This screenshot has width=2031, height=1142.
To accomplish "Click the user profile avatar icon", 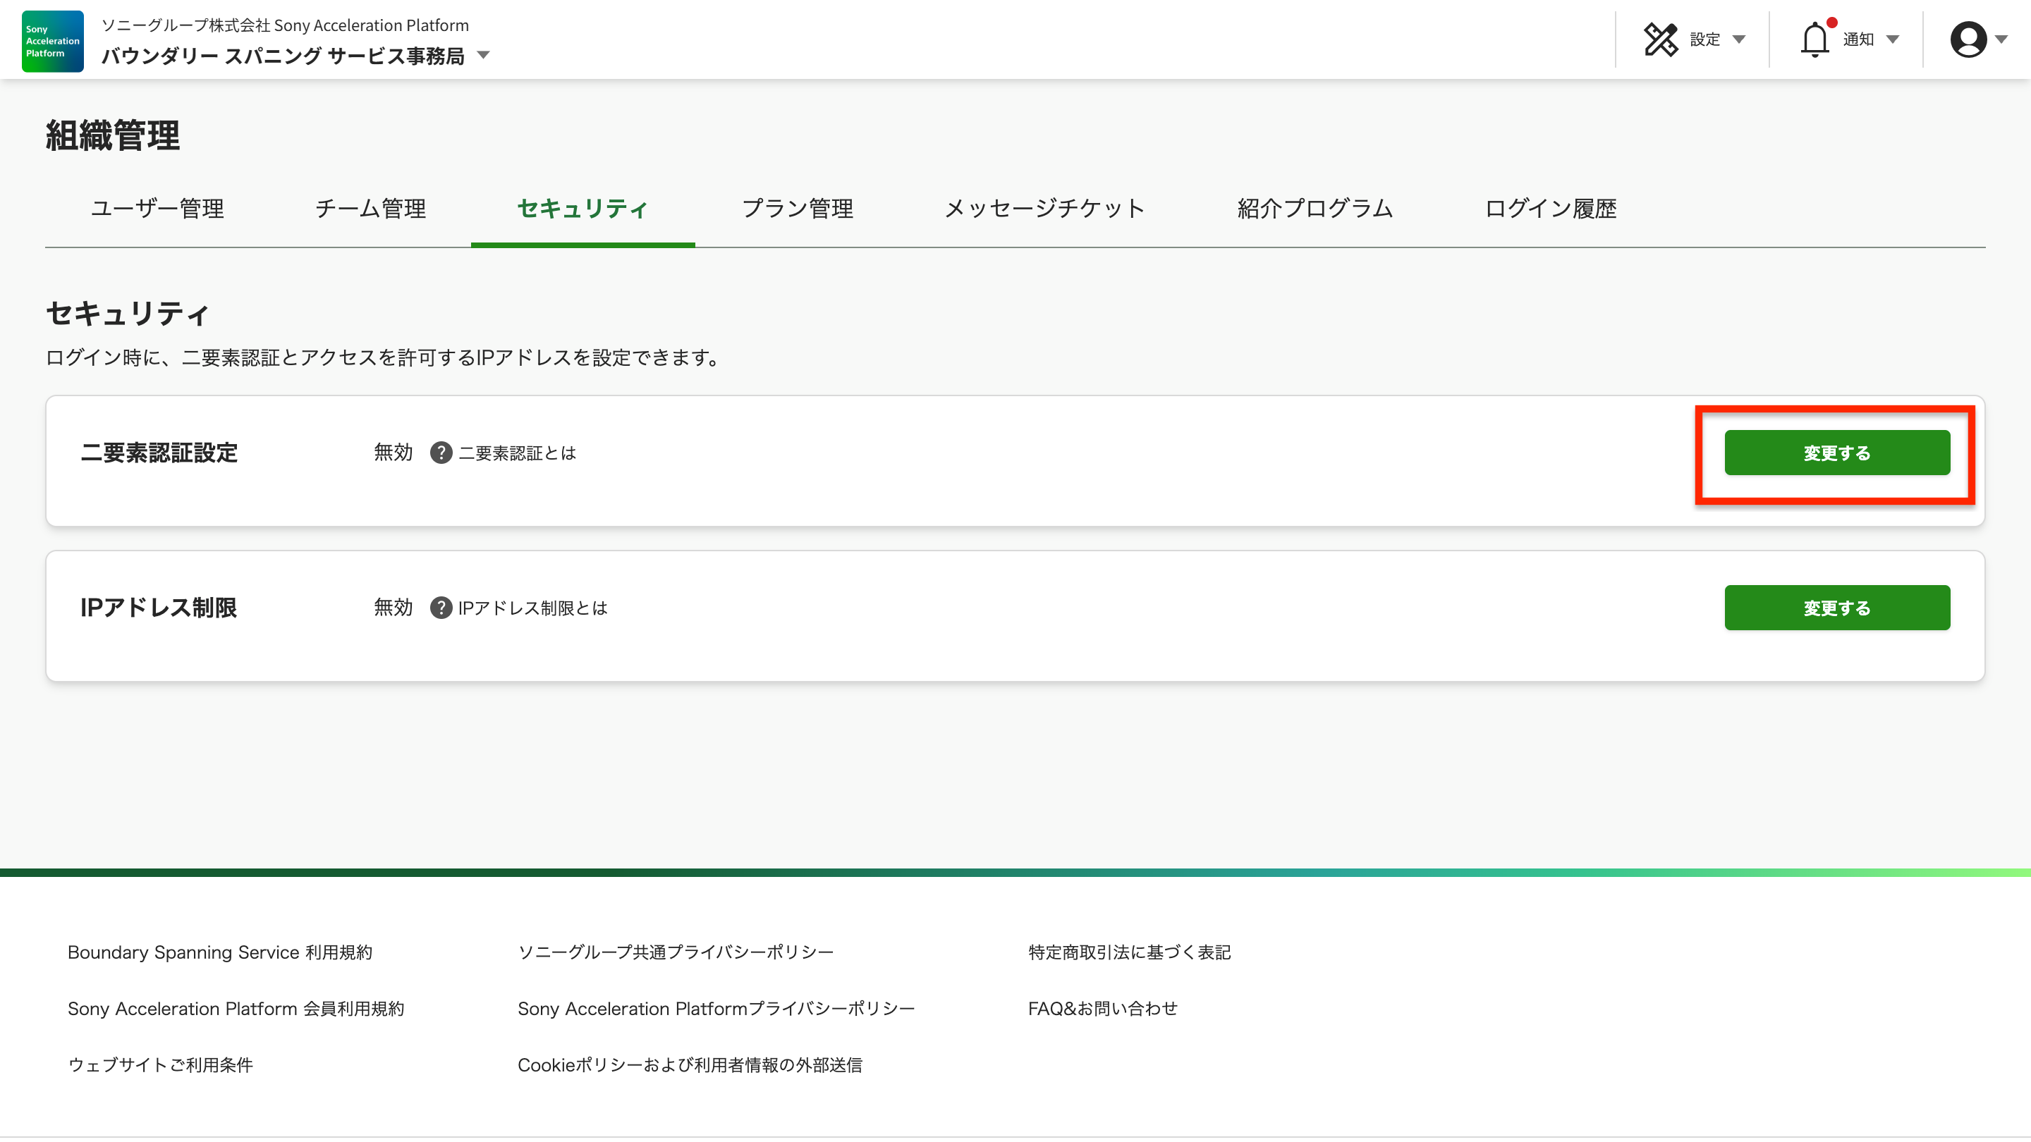I will 1968,39.
